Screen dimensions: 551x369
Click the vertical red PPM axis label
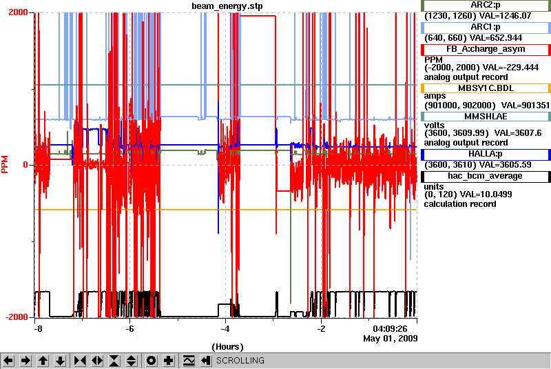click(5, 165)
